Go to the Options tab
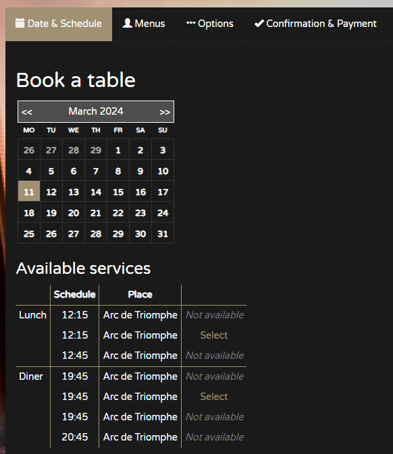393x454 pixels. click(x=210, y=24)
